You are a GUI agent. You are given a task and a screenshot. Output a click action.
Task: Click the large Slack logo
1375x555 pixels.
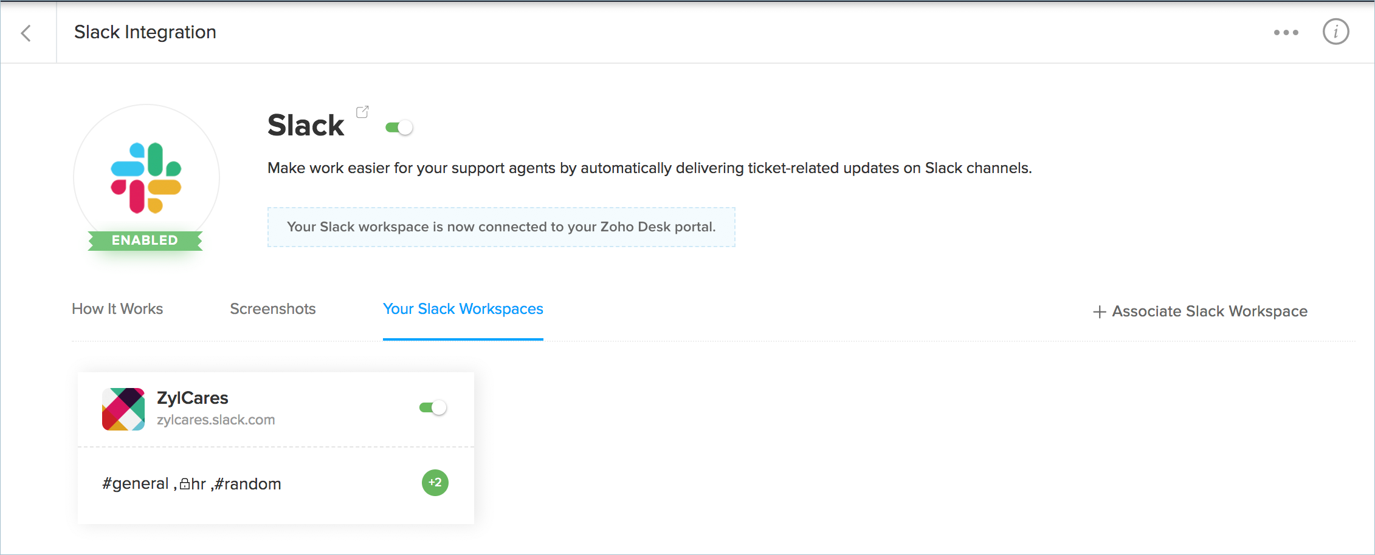[x=146, y=177]
